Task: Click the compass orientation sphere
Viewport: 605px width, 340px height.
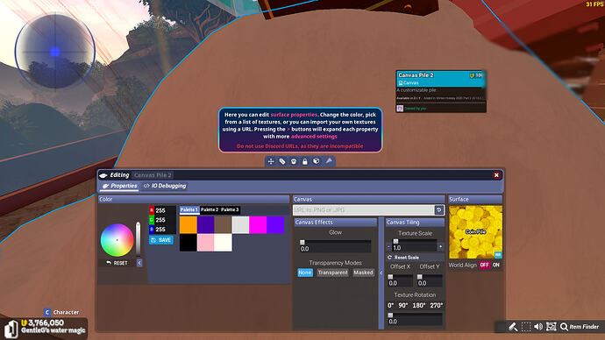Action: pos(54,52)
